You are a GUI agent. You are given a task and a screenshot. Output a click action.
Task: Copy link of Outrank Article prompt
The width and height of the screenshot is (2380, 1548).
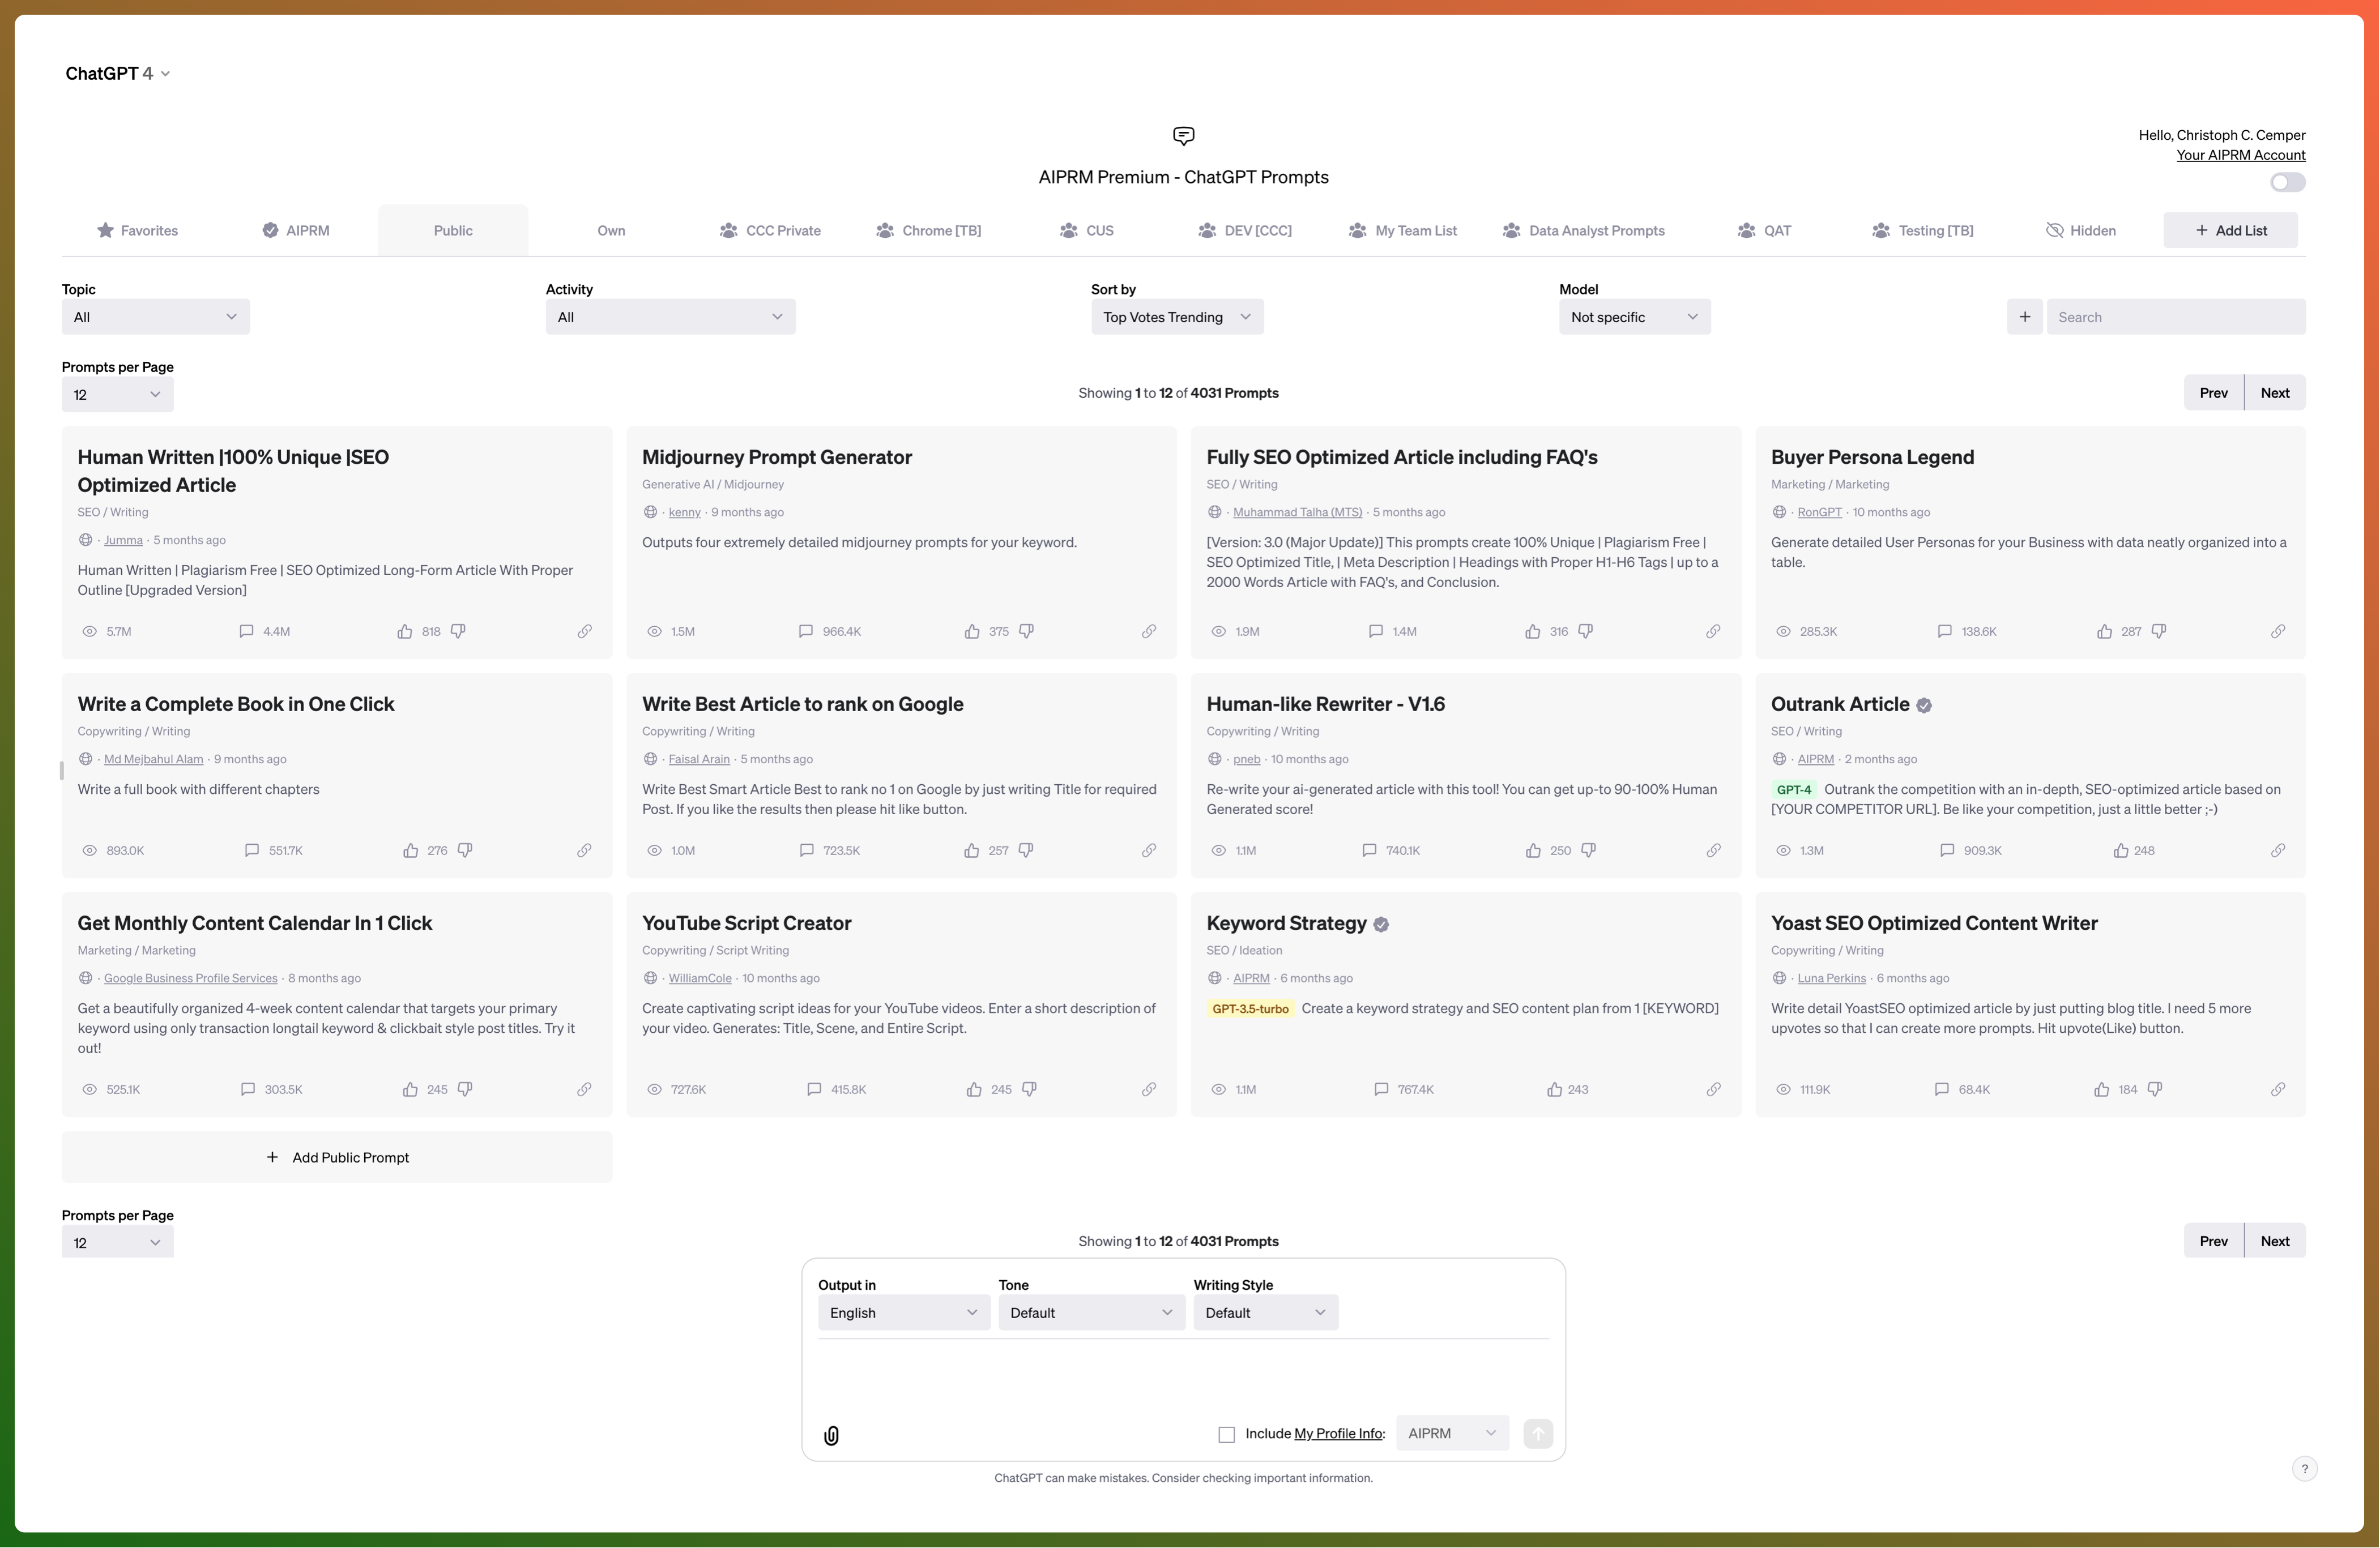coord(2277,850)
